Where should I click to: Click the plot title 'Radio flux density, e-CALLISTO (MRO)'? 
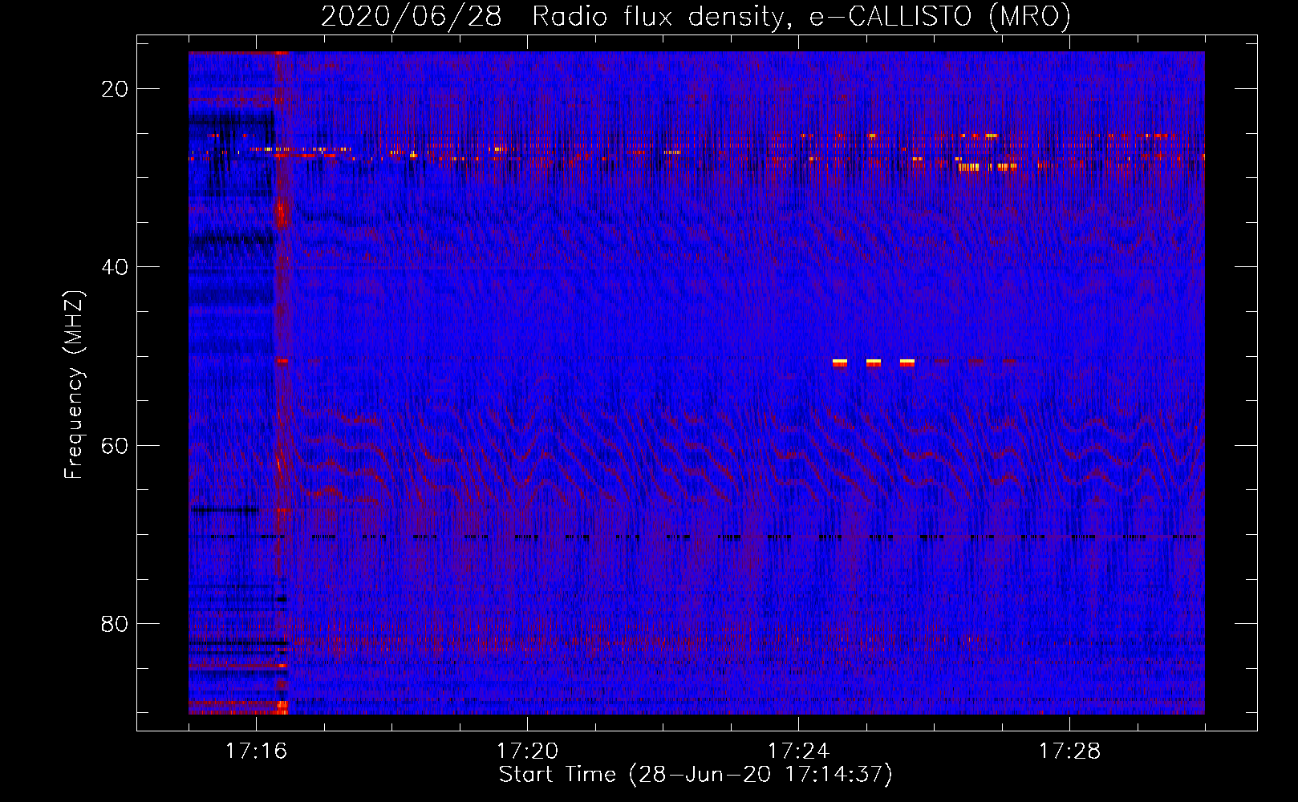(801, 16)
